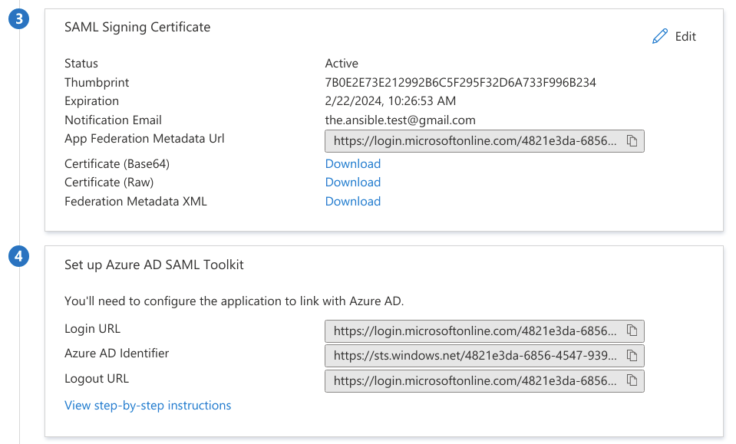Click the Set up Azure AD SAML Toolkit heading
This screenshot has width=736, height=444.
153,265
